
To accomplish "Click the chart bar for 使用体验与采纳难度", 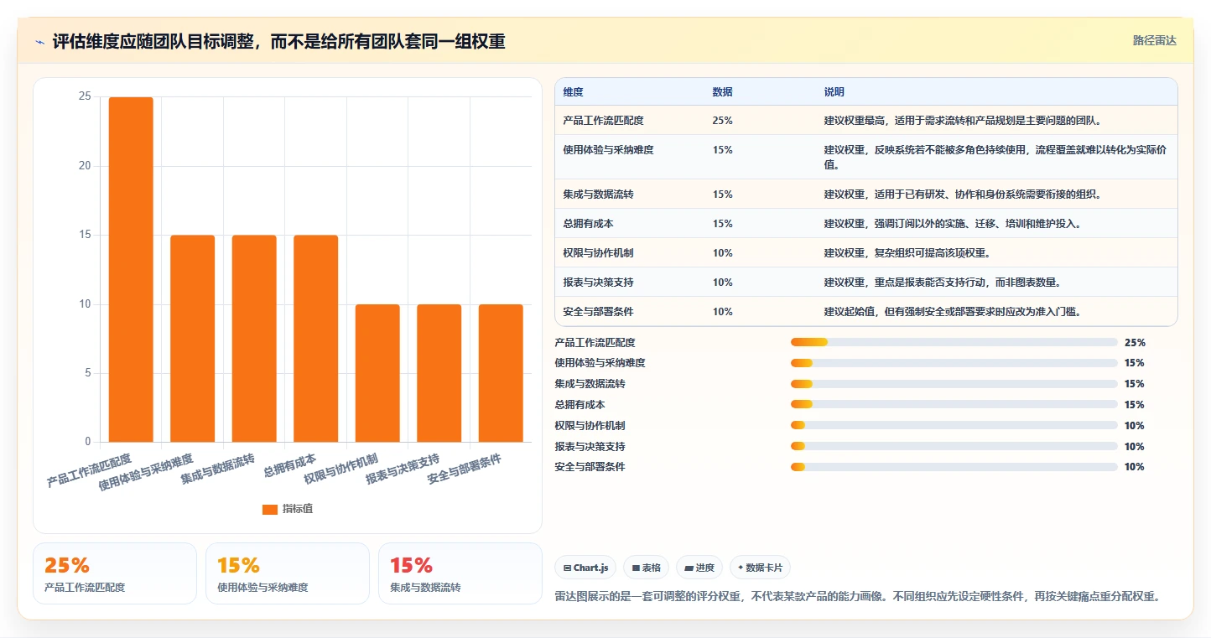I will (x=193, y=339).
